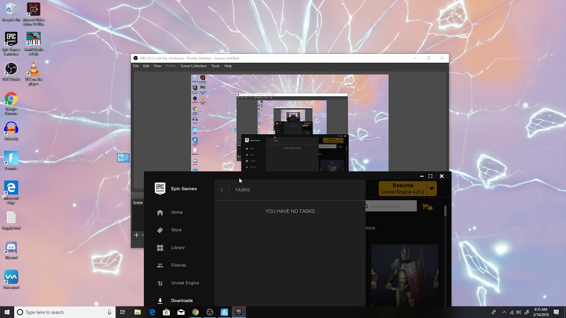Show hidden system tray icons
566x318 pixels.
tap(504, 312)
